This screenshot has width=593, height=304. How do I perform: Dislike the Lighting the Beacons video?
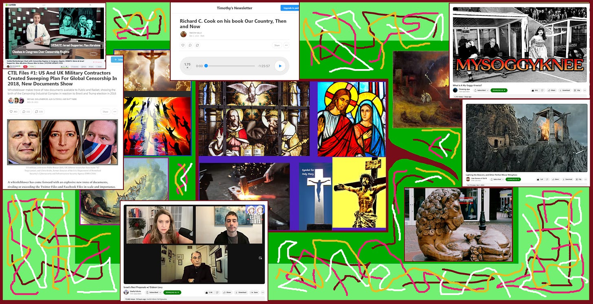click(547, 179)
